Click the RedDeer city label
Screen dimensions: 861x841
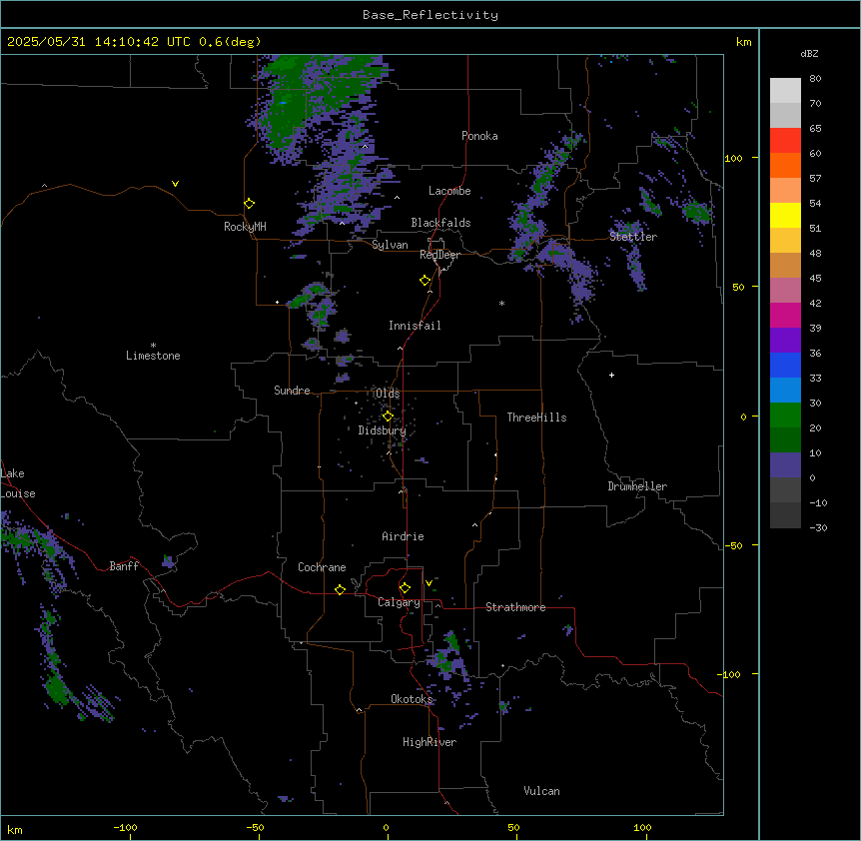[439, 255]
